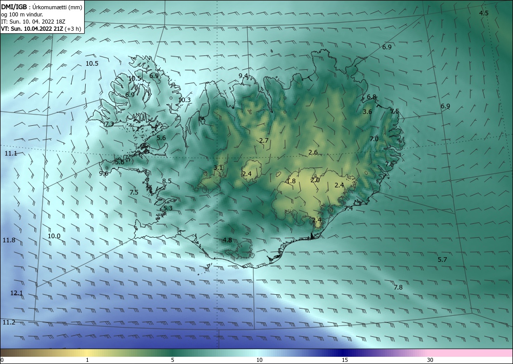This screenshot has width=513, height=364.
Task: Click the 11.8 value label
Action: point(9,240)
